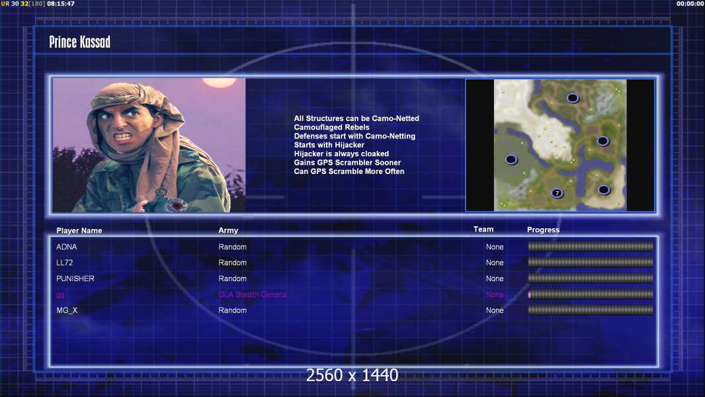Viewport: 705px width, 397px height.
Task: Click the 'Camouflaged Rebels' line
Action: pos(332,127)
